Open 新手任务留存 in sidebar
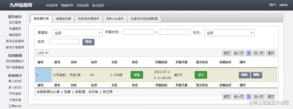Screen dimensions: 293x109 click(x=15, y=41)
